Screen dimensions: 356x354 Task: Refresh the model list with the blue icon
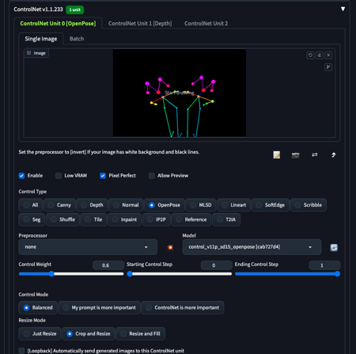(334, 247)
